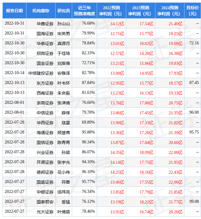Click target price 72.16
The height and width of the screenshot is (219, 201).
[x=194, y=43]
